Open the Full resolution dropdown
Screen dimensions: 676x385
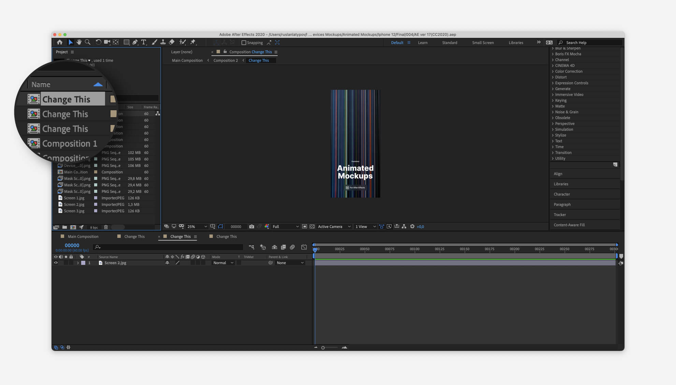click(x=285, y=227)
